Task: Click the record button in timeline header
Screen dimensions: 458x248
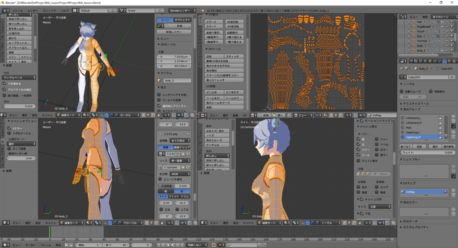Action: pos(214,245)
